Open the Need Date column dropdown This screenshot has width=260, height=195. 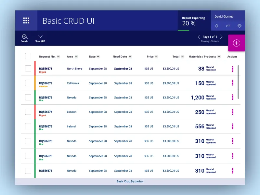[x=129, y=57]
